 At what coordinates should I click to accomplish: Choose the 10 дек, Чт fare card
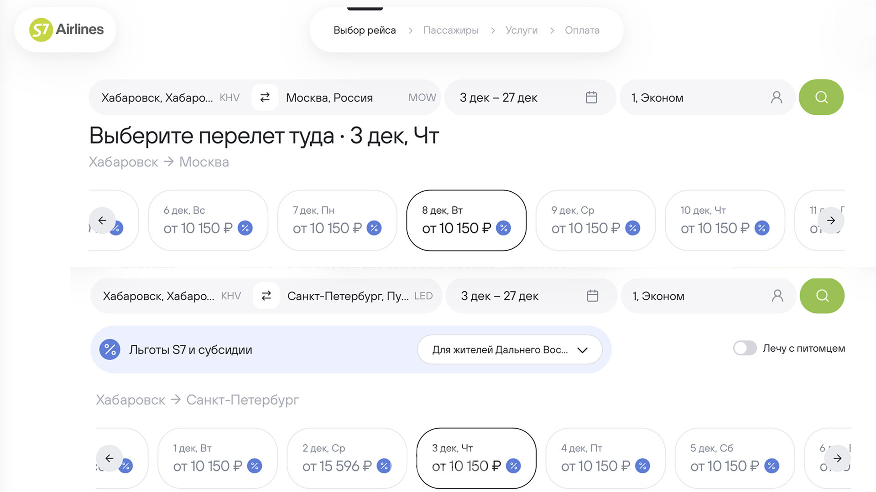click(725, 220)
